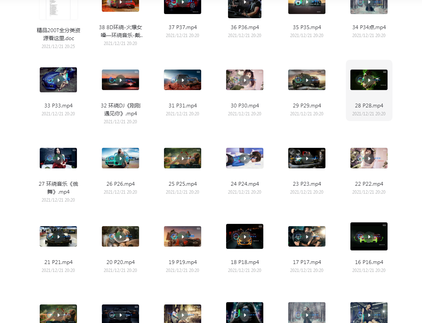422x323 pixels.
Task: Open the 30 P30.mp4 thumbnail
Action: pyautogui.click(x=245, y=80)
